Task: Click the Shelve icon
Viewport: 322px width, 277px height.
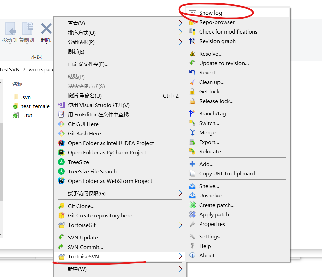Action: [192, 186]
